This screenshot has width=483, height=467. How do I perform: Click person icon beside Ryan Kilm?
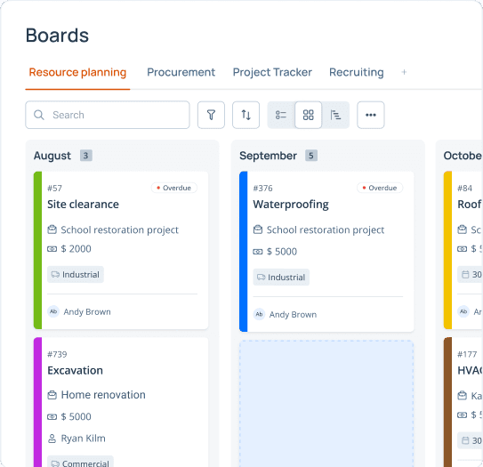52,439
